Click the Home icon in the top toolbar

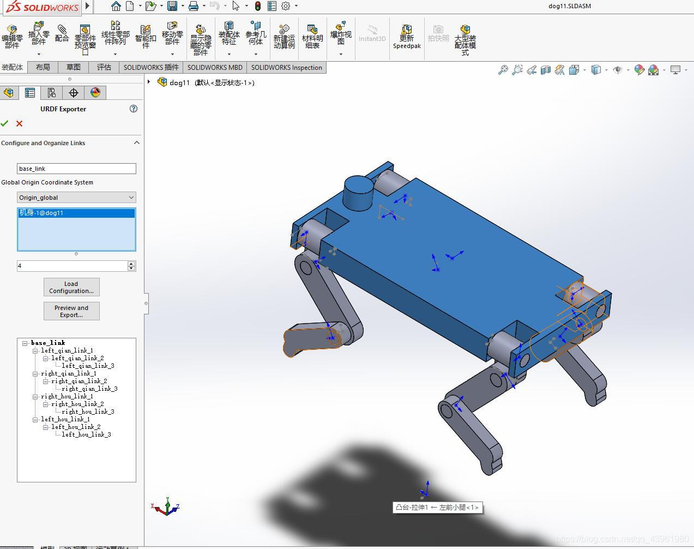pos(116,6)
